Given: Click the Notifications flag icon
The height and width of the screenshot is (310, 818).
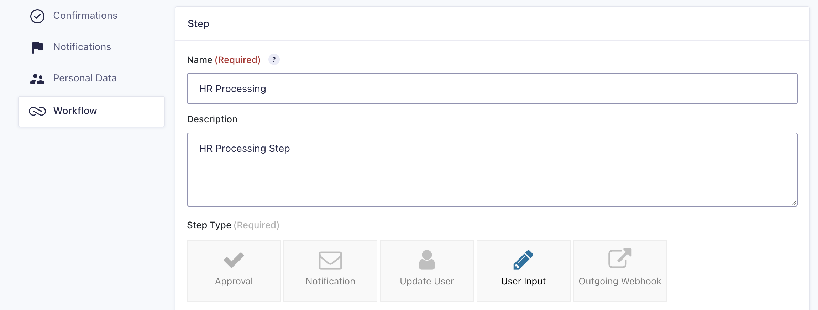Looking at the screenshot, I should tap(37, 47).
